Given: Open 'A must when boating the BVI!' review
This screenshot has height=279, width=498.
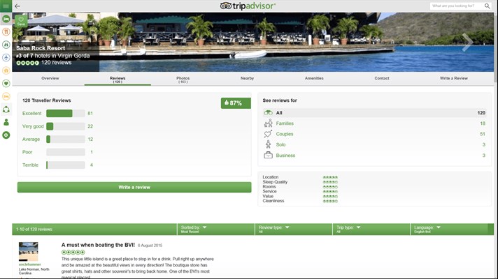Looking at the screenshot, I should pos(98,245).
